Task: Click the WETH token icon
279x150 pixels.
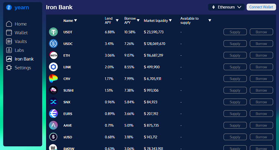Action: pos(53,55)
